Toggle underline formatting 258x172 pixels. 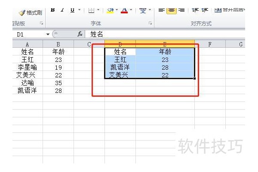[x=72, y=10]
